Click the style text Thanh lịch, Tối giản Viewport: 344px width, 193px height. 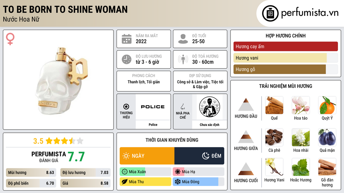click(x=144, y=82)
